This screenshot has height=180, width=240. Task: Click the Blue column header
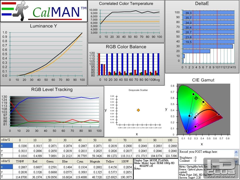point(65,161)
